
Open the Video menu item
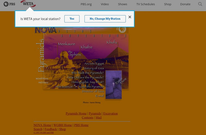click(x=105, y=4)
